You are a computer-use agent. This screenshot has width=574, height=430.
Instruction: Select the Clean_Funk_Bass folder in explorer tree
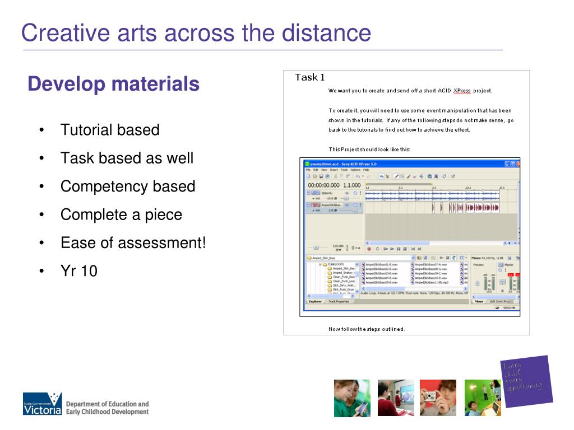[x=341, y=277]
